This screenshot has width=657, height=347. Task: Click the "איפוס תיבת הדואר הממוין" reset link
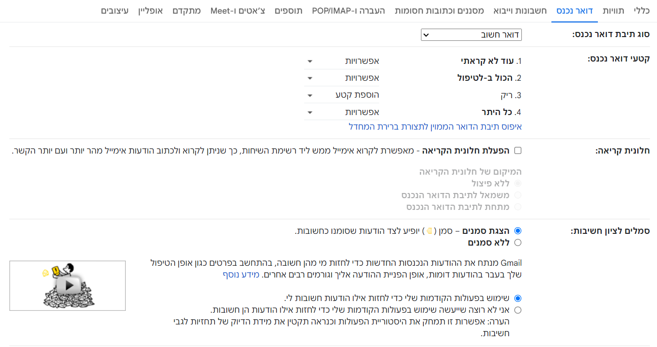tap(435, 127)
